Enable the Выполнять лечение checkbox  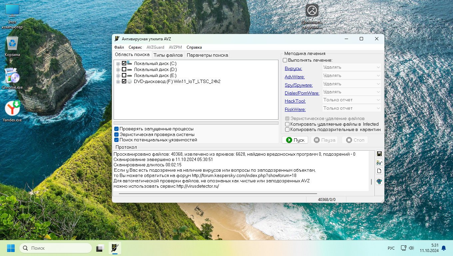click(x=285, y=60)
